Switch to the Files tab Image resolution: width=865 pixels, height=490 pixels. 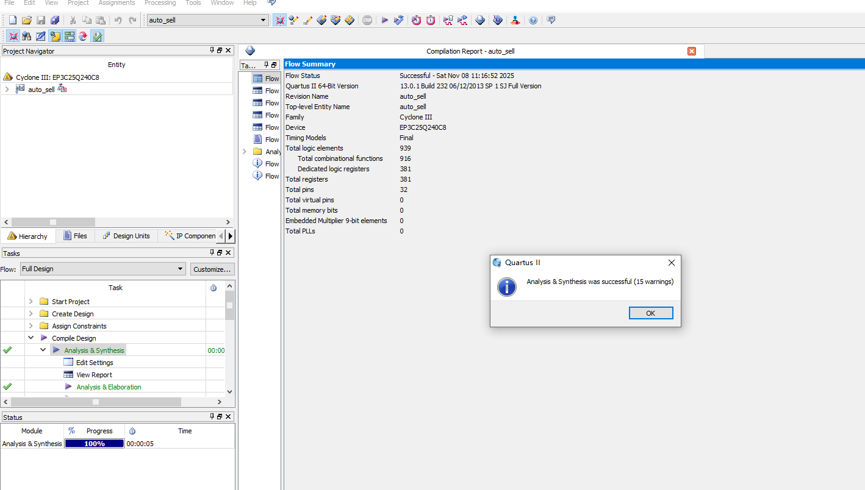75,236
